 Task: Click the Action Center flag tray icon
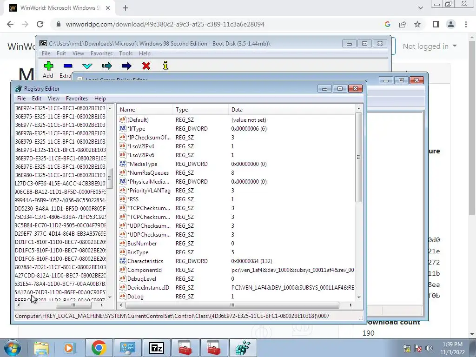[x=418, y=348]
